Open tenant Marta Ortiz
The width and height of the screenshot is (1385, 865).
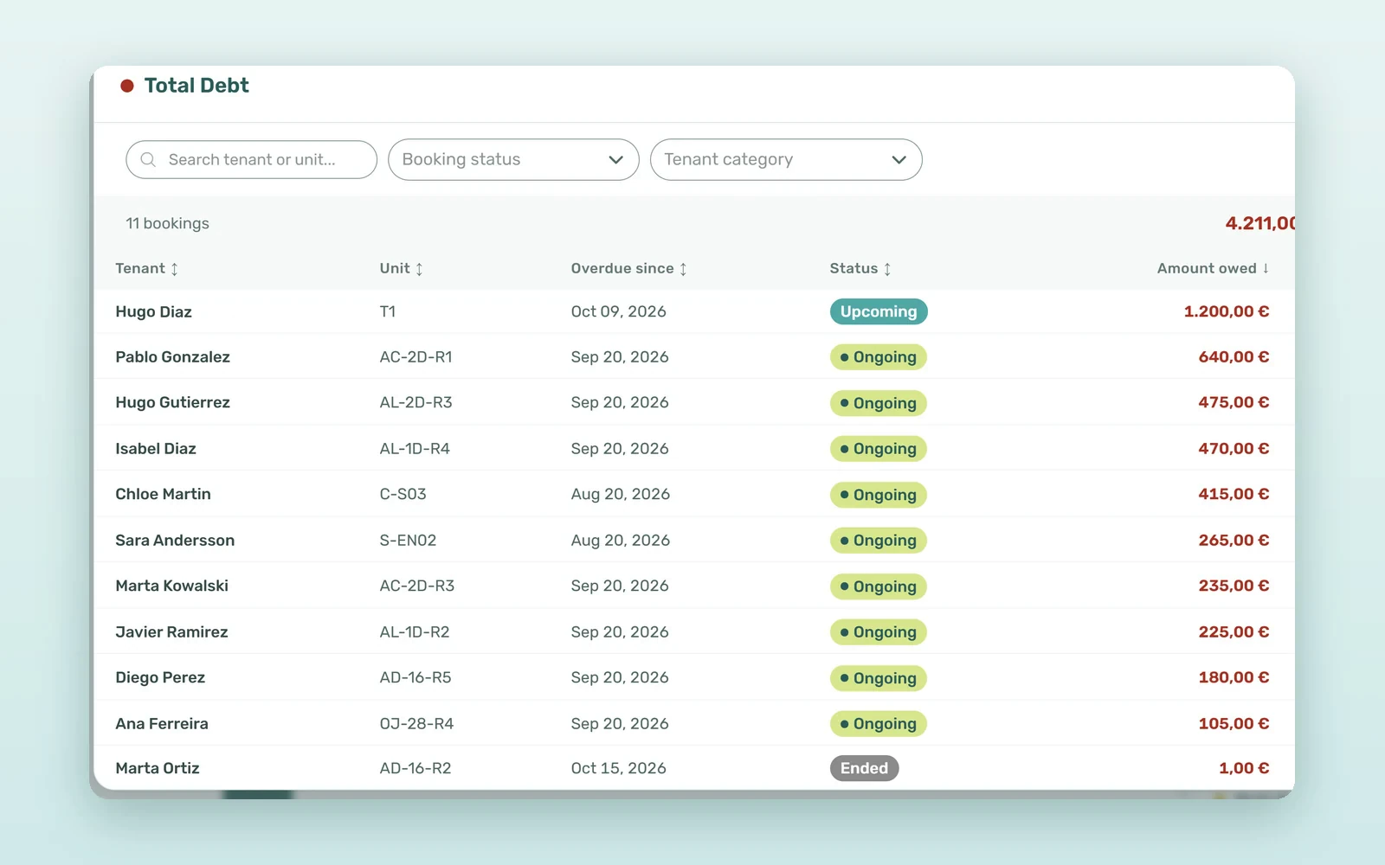coord(158,768)
